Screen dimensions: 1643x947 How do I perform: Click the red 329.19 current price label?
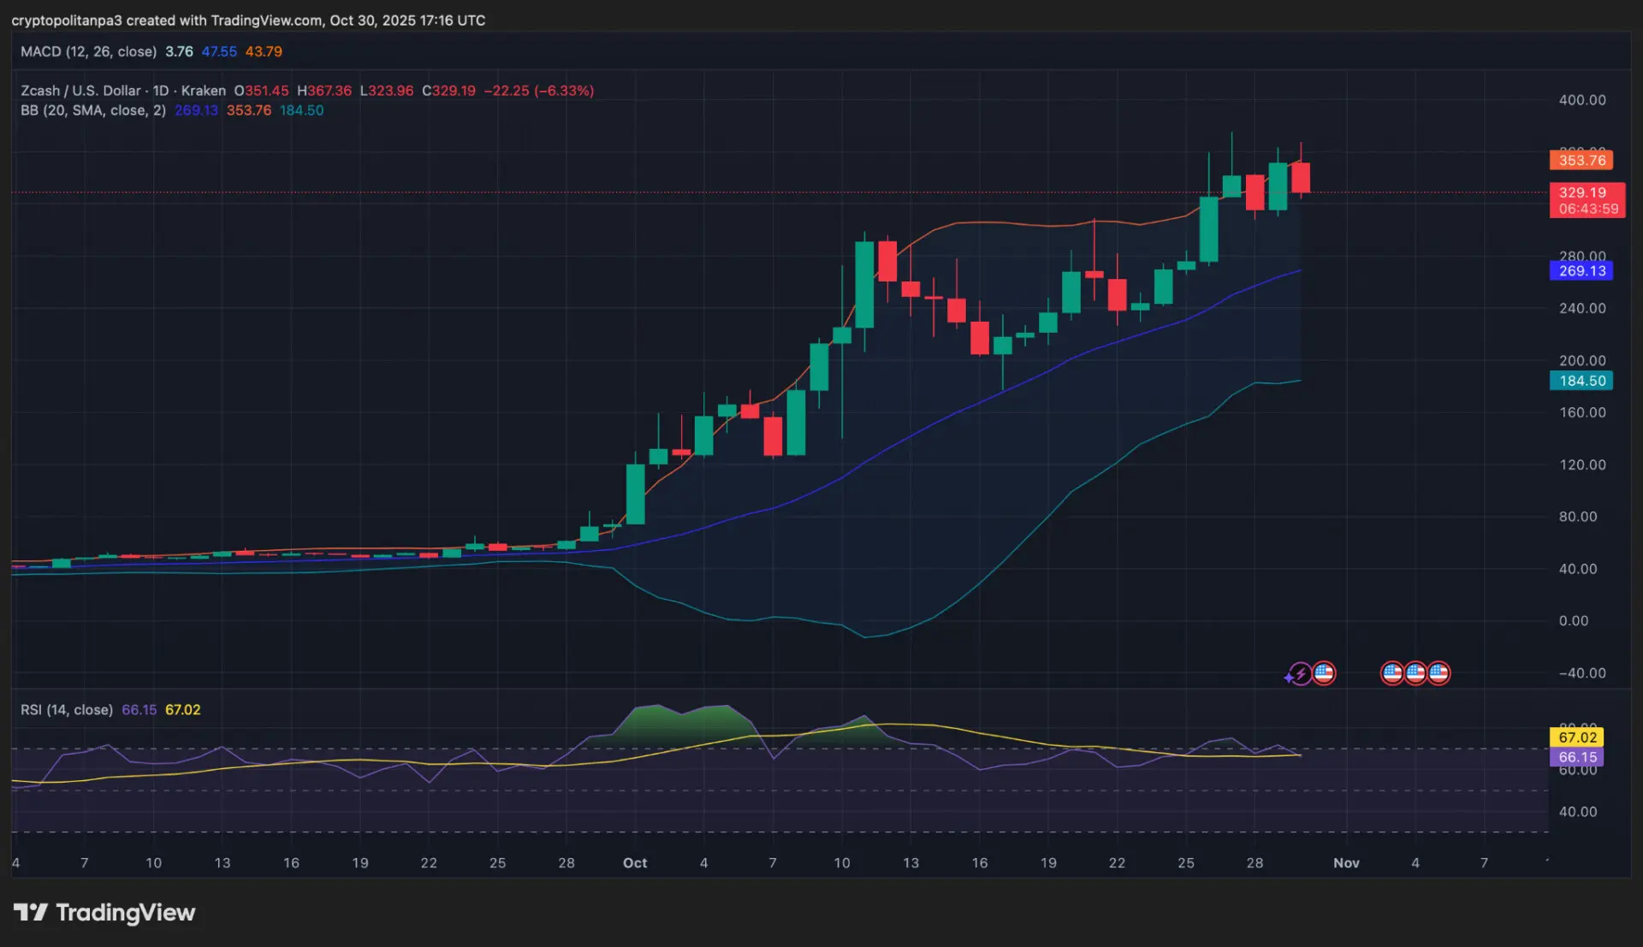tap(1583, 192)
